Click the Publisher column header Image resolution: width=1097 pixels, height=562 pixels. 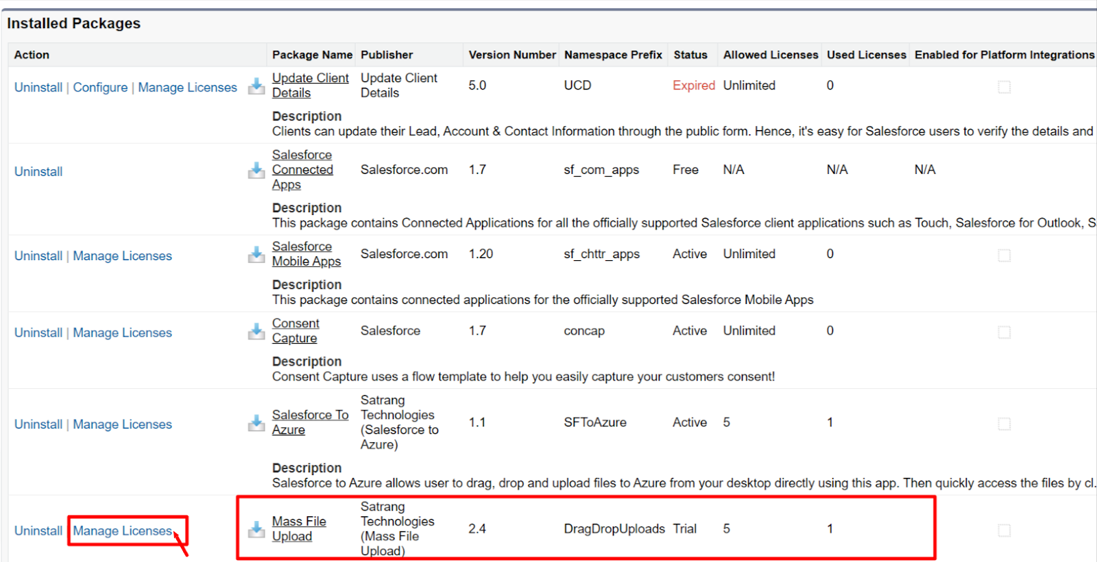(x=387, y=55)
